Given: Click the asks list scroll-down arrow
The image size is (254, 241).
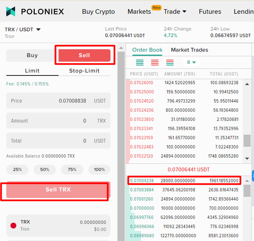Looking at the screenshot, I should point(247,158).
